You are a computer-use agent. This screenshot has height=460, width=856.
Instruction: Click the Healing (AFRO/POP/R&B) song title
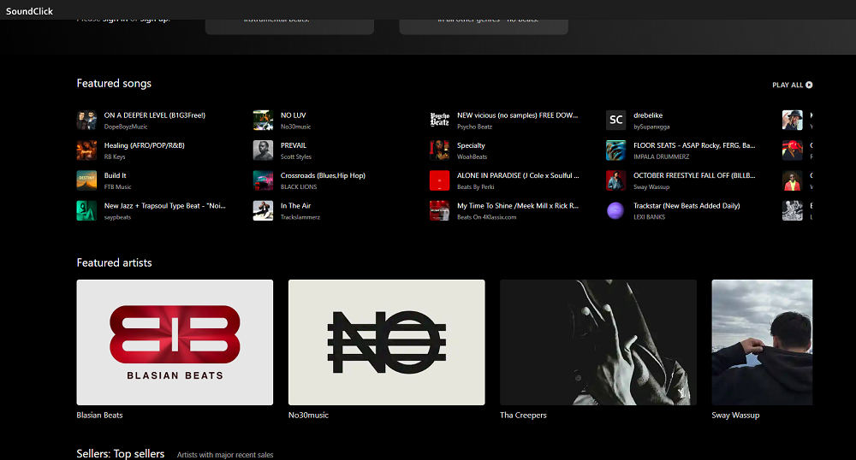coord(144,145)
